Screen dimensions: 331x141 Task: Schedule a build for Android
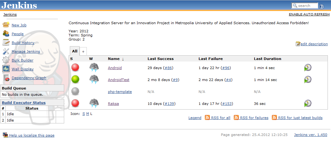click(x=308, y=68)
